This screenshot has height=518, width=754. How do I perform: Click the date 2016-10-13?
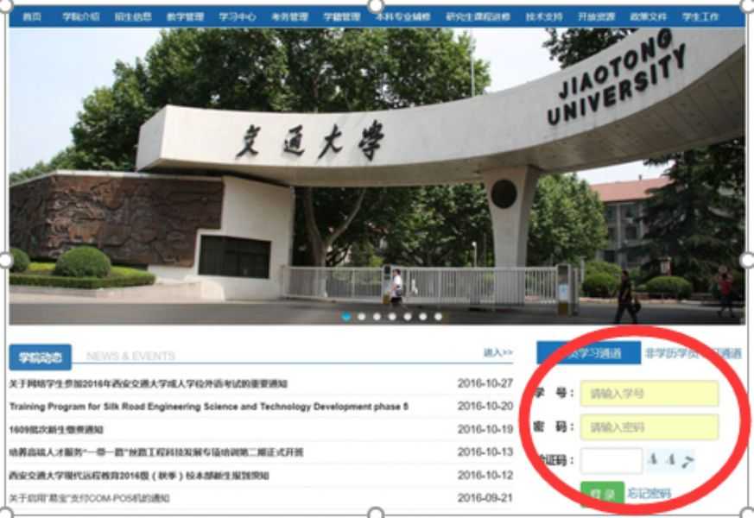click(485, 452)
